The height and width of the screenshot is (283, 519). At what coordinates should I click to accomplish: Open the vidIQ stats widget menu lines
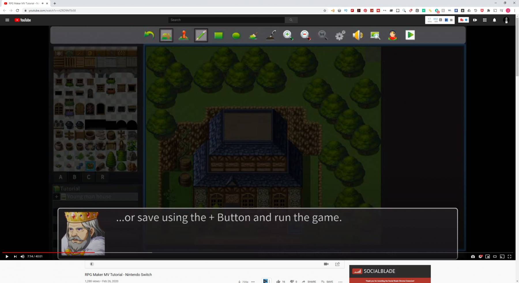tap(451, 20)
